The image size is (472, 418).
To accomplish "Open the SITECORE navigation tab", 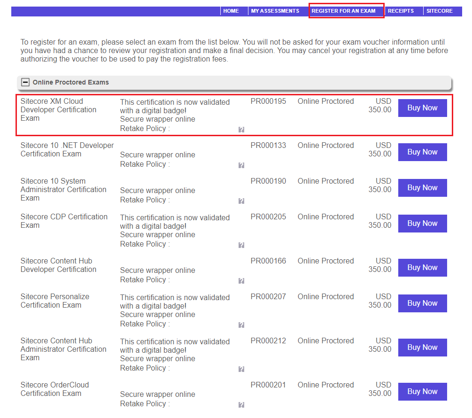I will pos(440,10).
